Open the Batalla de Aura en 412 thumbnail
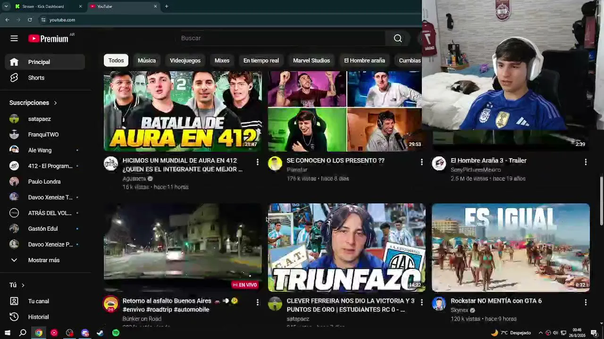Screen dimensions: 604x339 tap(183, 111)
